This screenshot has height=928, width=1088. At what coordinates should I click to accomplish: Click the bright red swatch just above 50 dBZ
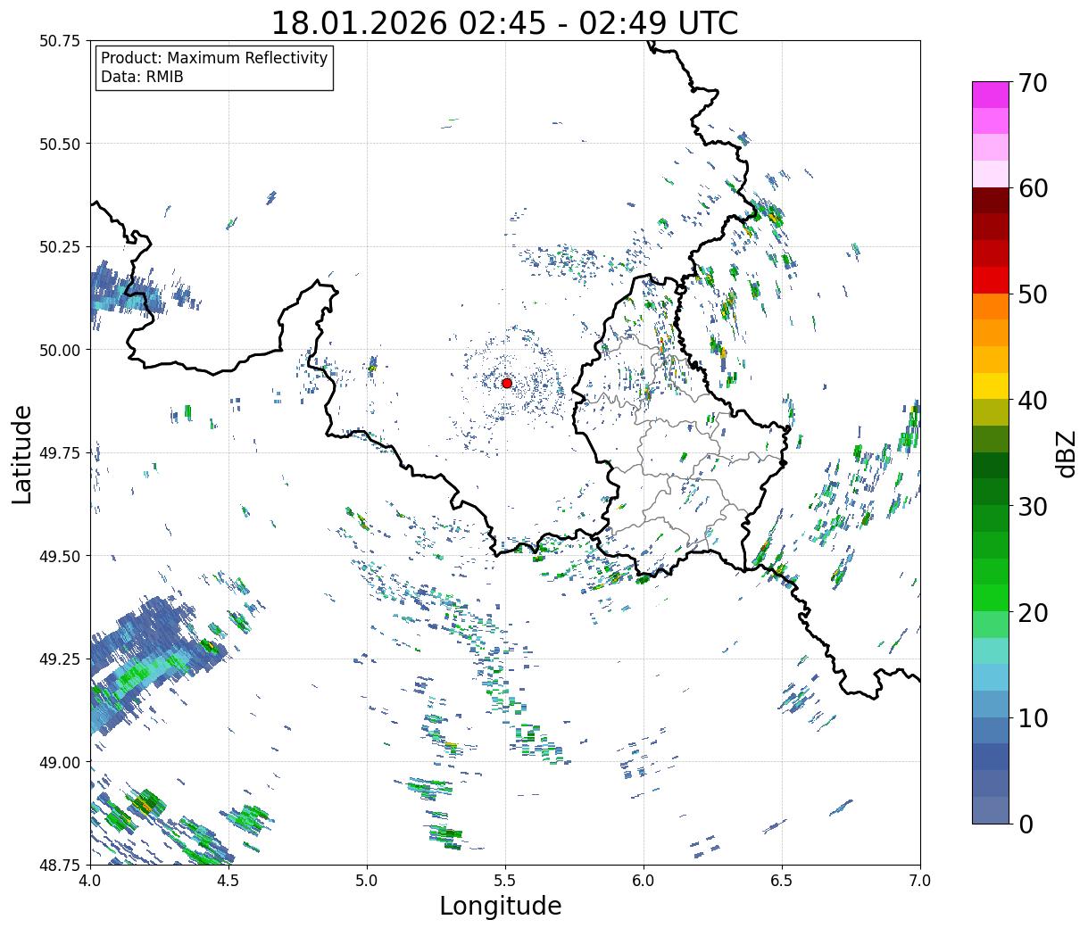tap(991, 280)
